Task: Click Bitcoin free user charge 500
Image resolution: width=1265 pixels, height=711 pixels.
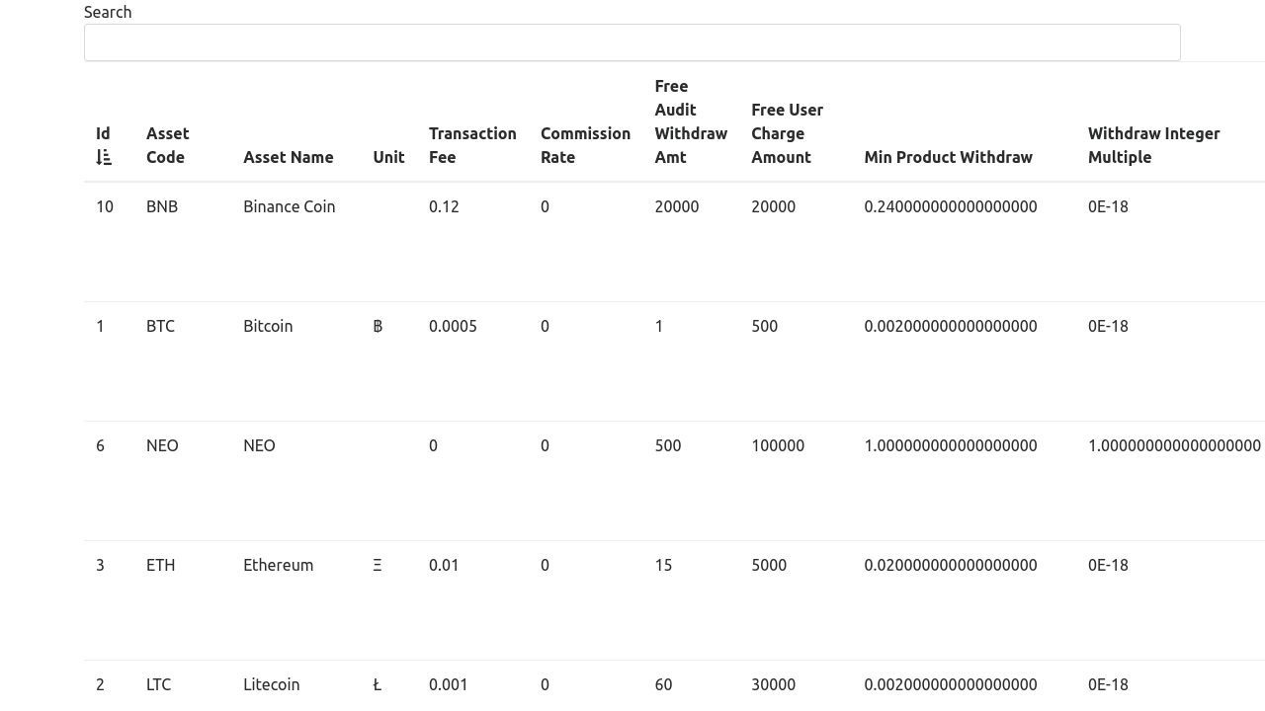Action: tap(765, 326)
